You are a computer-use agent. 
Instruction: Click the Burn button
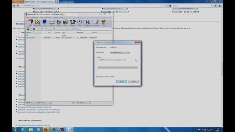(x=122, y=81)
